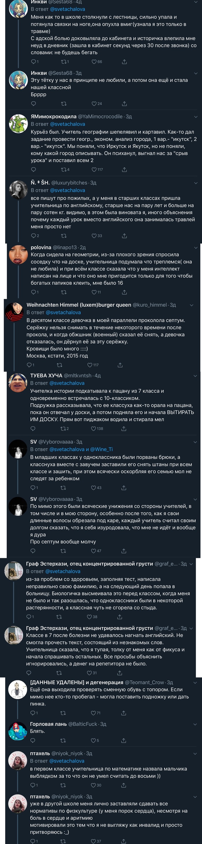
Task: Retweet the ТУЕВА ХУЧА tweet
Action: pos(63,428)
